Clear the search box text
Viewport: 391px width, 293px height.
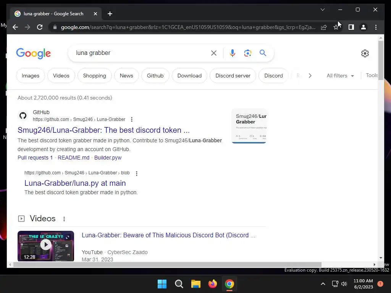214,53
